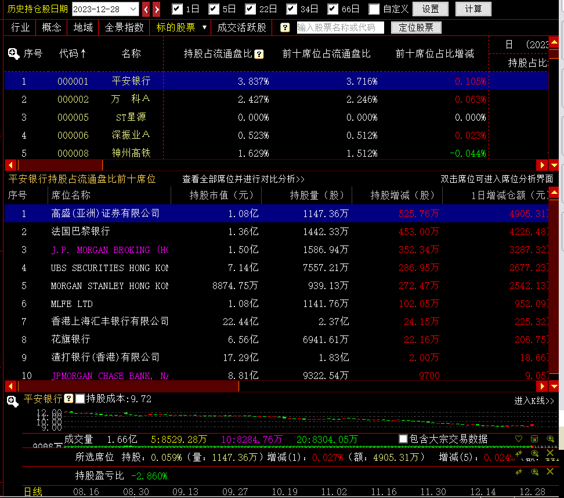The height and width of the screenshot is (498, 564).
Task: Click the help icon next to 平安银行 chart title
Action: tap(68, 399)
